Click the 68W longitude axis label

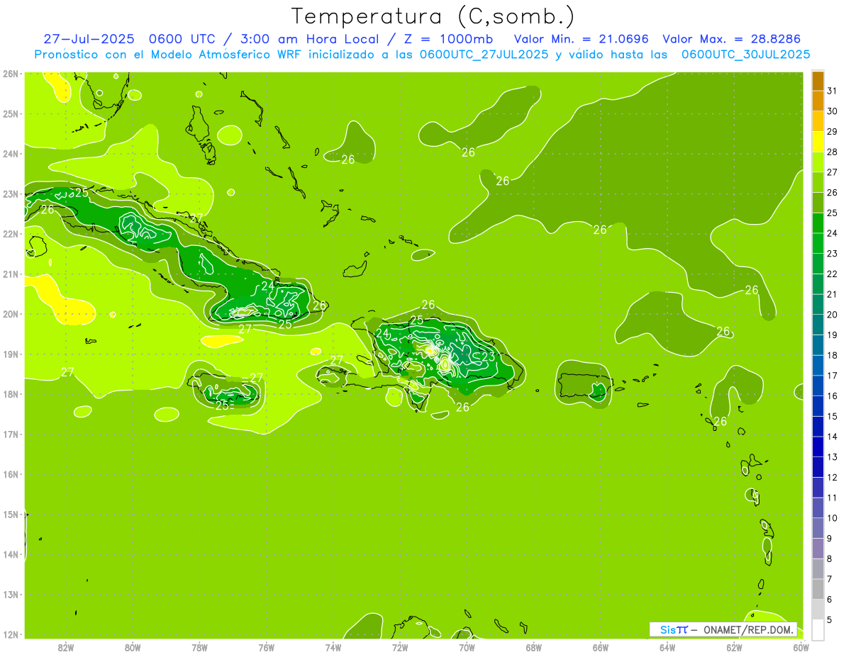(534, 647)
